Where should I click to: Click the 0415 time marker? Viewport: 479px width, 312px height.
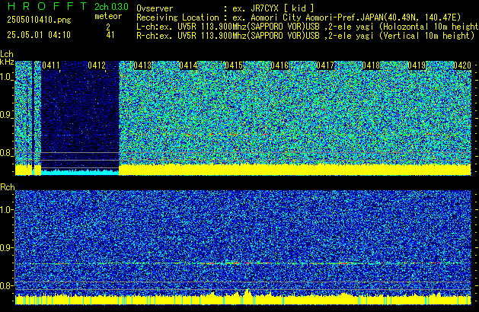(x=234, y=65)
